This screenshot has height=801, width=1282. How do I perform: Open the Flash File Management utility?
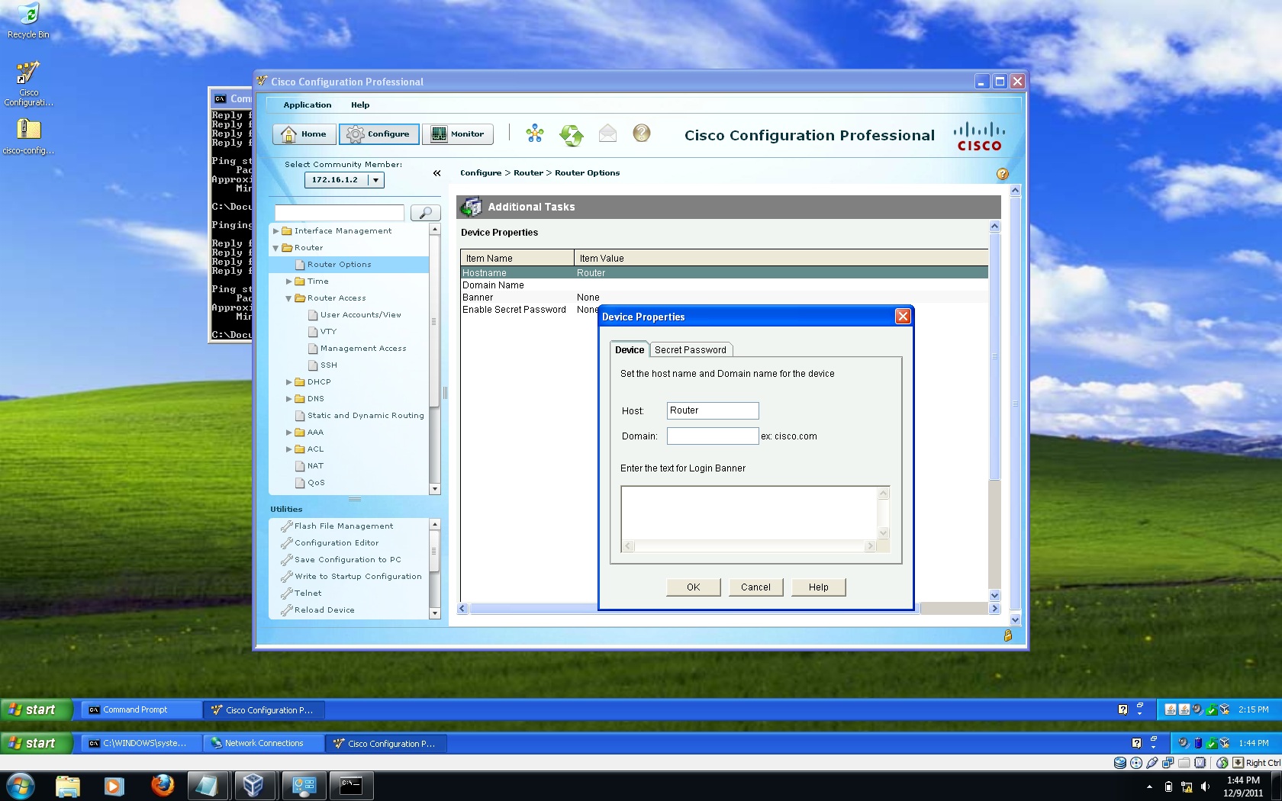tap(343, 526)
